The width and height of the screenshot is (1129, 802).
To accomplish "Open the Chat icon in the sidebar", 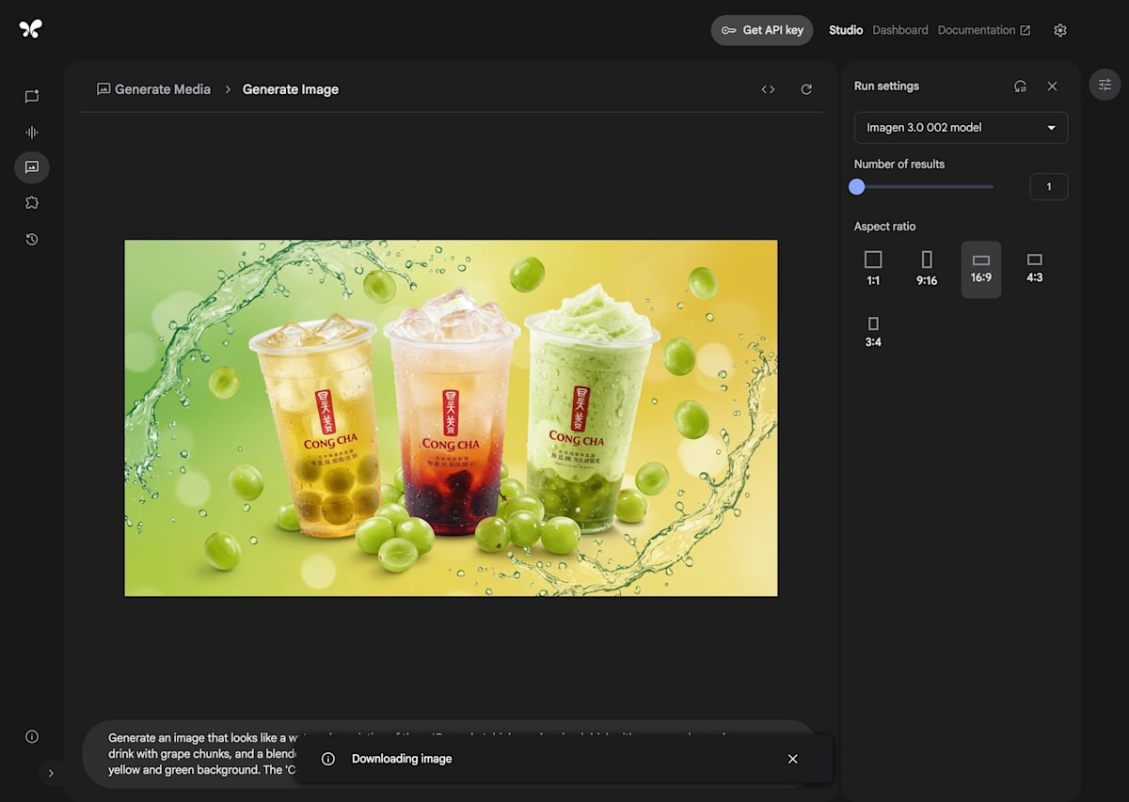I will pyautogui.click(x=32, y=96).
